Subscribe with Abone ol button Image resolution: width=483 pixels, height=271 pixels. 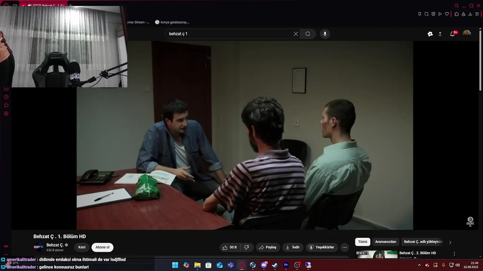coord(102,247)
